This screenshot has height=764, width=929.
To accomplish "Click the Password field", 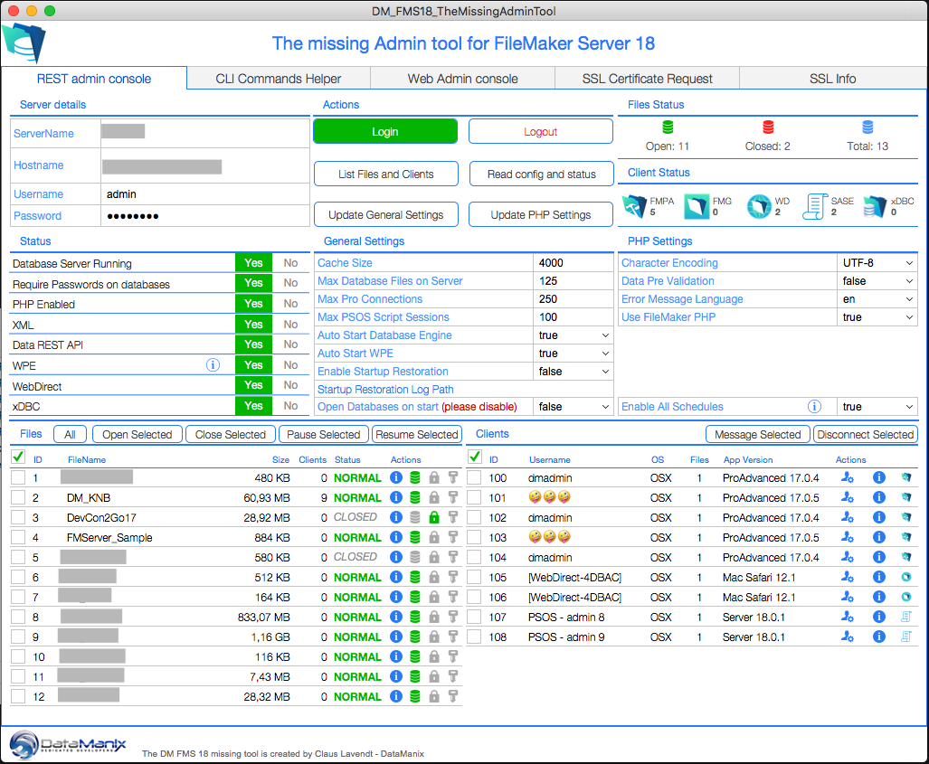I will (x=205, y=216).
